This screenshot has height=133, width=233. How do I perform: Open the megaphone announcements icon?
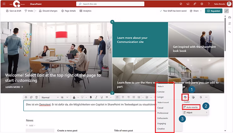point(188,4)
